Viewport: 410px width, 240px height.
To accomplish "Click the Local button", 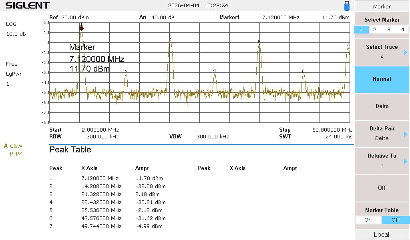I will coord(382,234).
